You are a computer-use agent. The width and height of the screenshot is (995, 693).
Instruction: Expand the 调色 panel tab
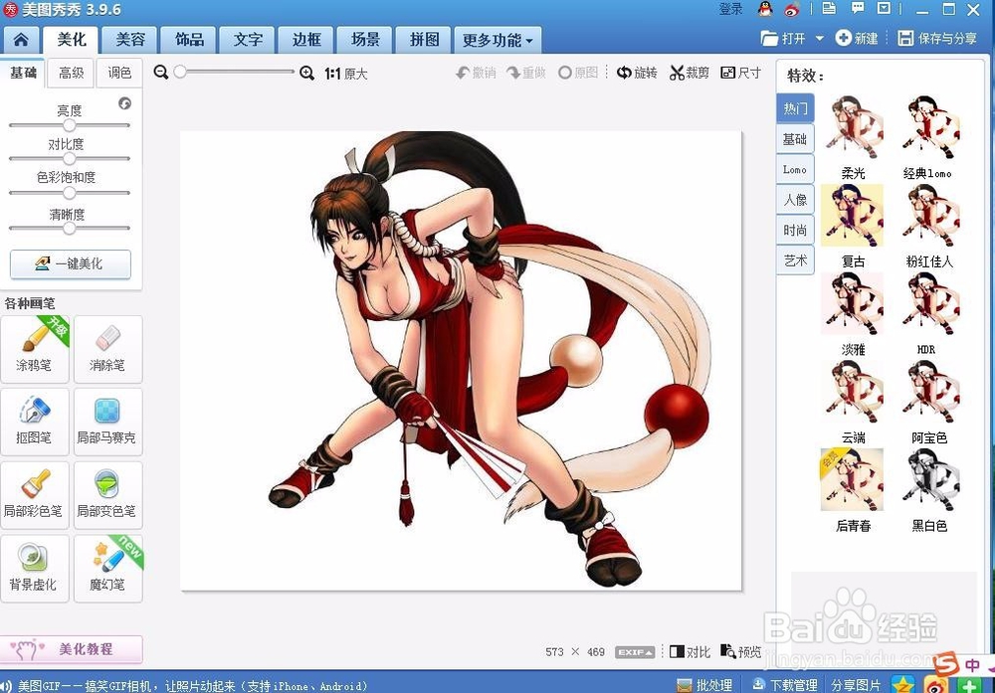119,73
